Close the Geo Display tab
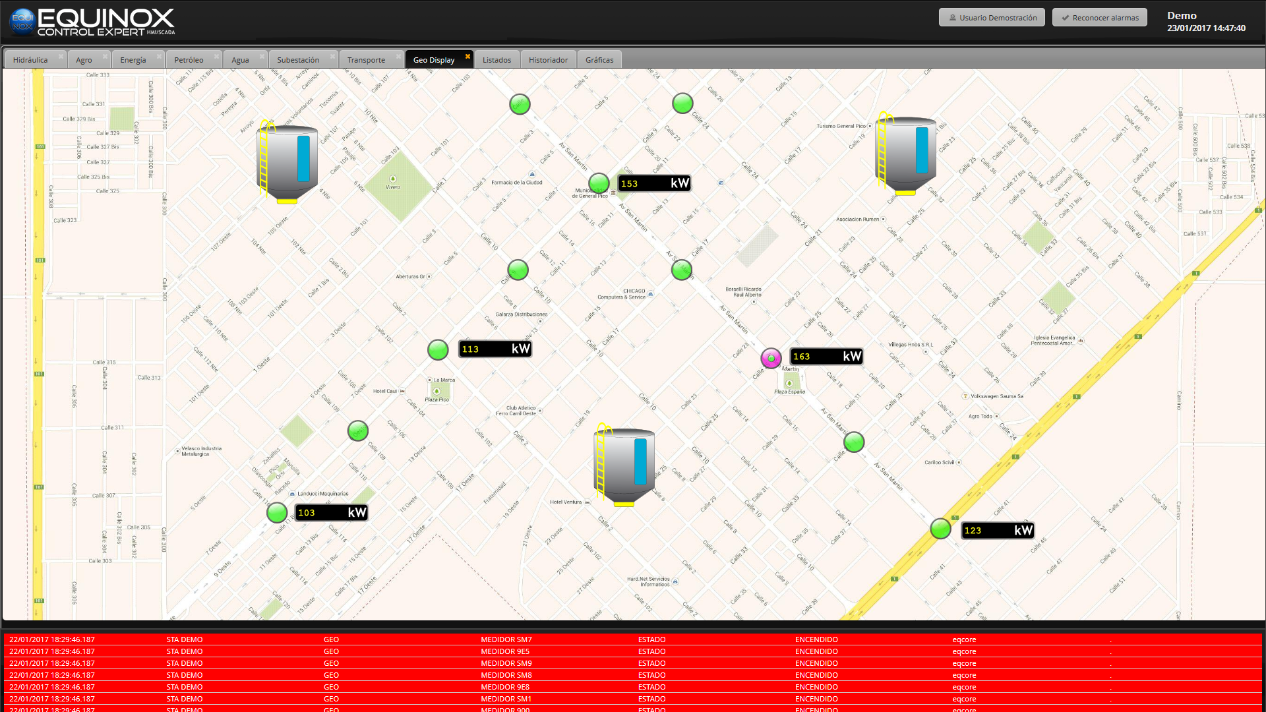1266x712 pixels. click(x=467, y=57)
